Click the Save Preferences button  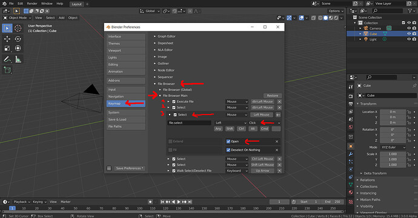(130, 168)
